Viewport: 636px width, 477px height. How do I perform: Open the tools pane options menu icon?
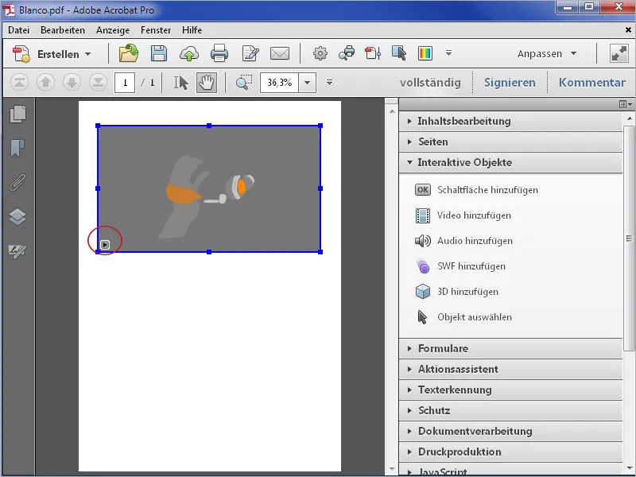626,104
